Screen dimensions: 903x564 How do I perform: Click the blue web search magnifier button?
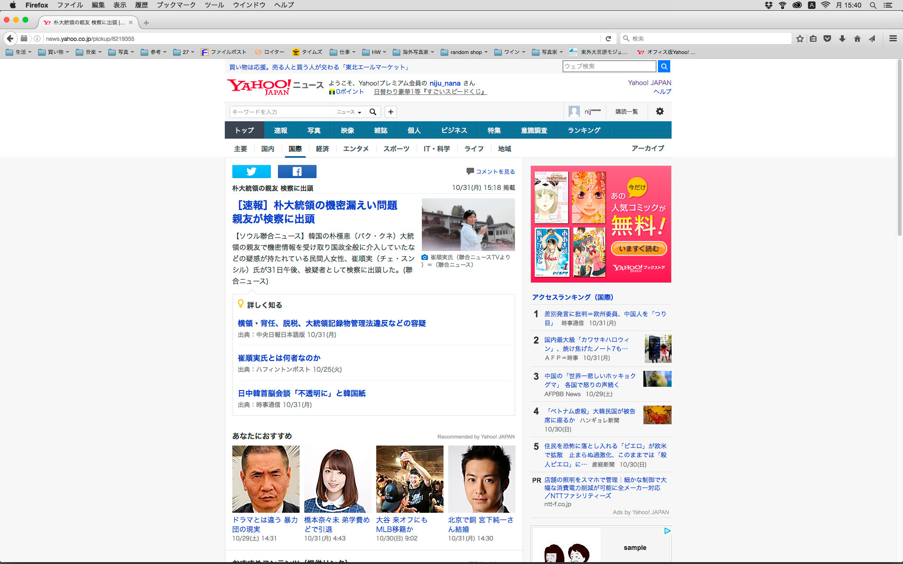(x=664, y=66)
